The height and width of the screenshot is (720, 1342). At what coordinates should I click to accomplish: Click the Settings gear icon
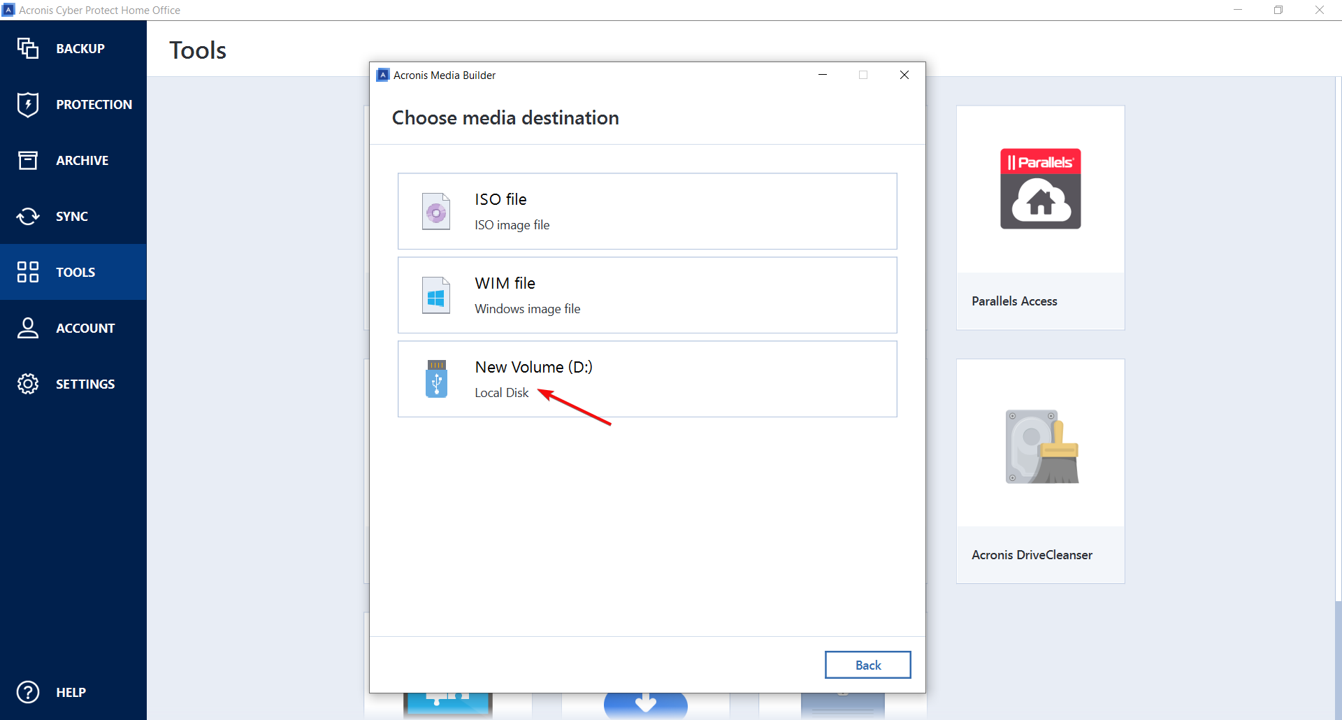pos(28,384)
